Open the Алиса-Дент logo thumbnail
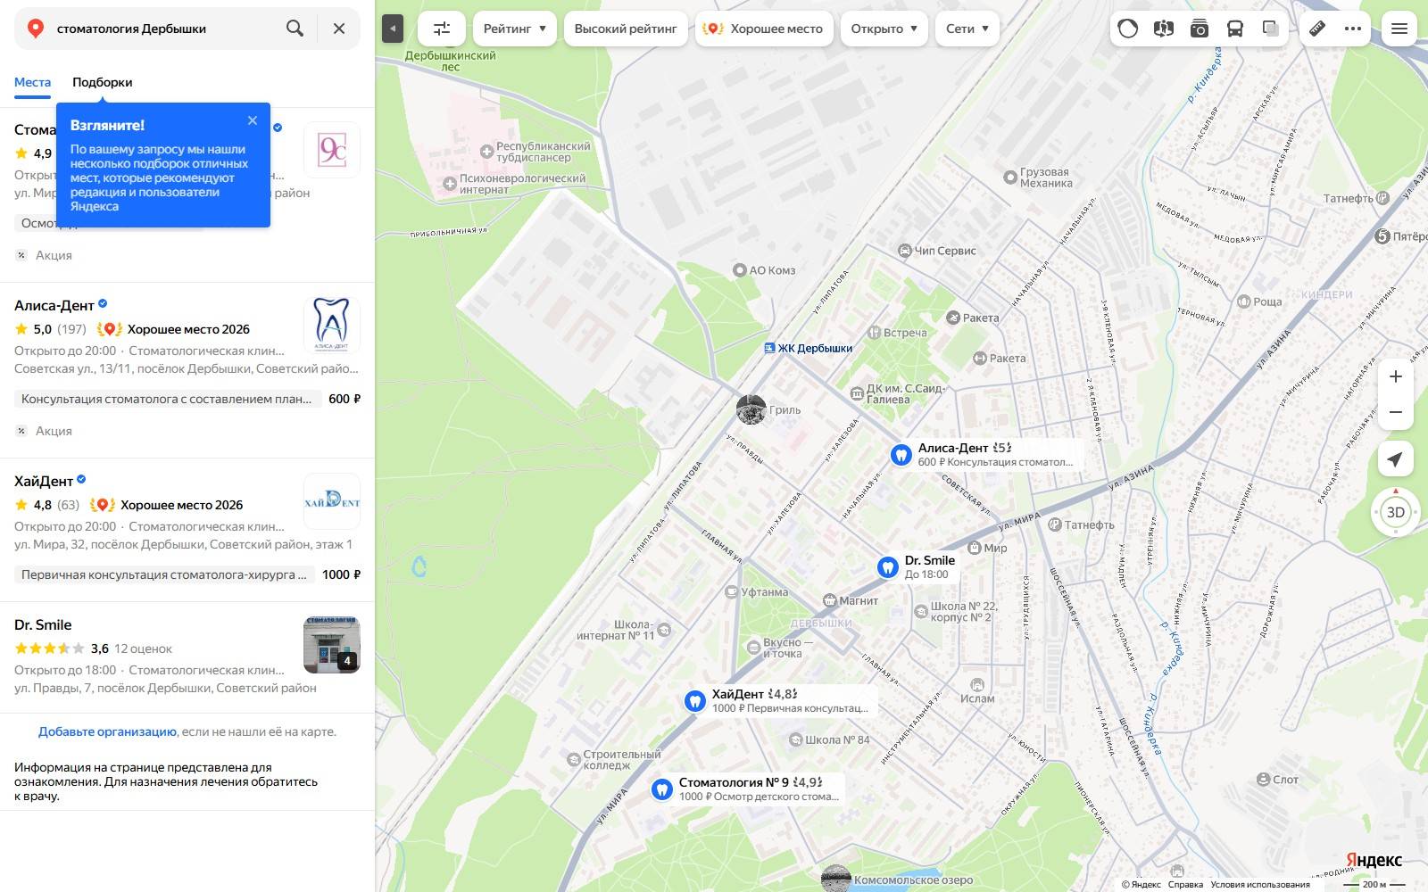Image resolution: width=1428 pixels, height=892 pixels. coord(332,326)
